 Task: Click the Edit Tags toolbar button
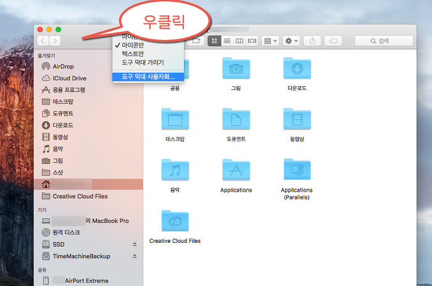(333, 41)
